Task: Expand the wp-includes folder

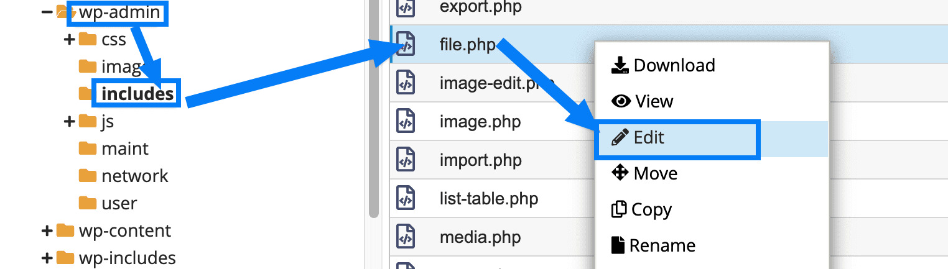Action: (x=47, y=258)
